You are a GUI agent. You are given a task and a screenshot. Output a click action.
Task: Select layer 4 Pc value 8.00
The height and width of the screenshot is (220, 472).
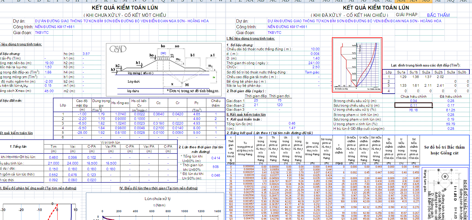tap(197, 128)
